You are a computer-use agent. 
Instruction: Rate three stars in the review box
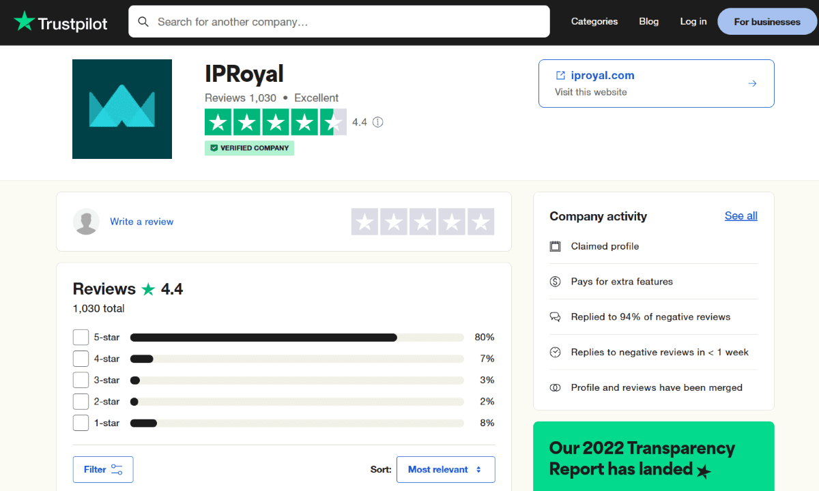(423, 222)
